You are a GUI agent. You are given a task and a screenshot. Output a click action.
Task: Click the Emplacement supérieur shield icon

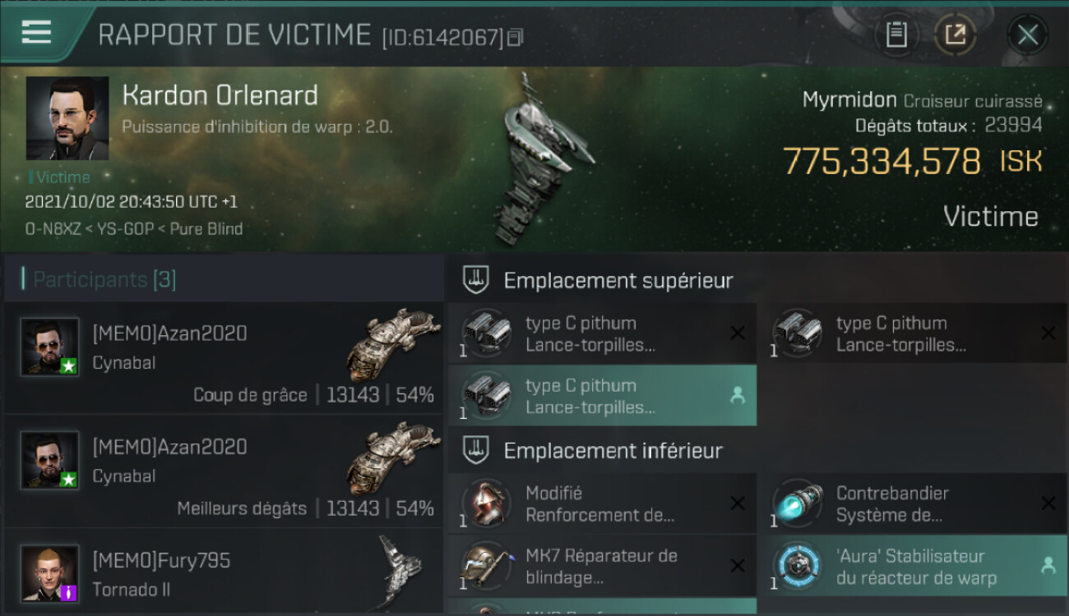(x=474, y=280)
